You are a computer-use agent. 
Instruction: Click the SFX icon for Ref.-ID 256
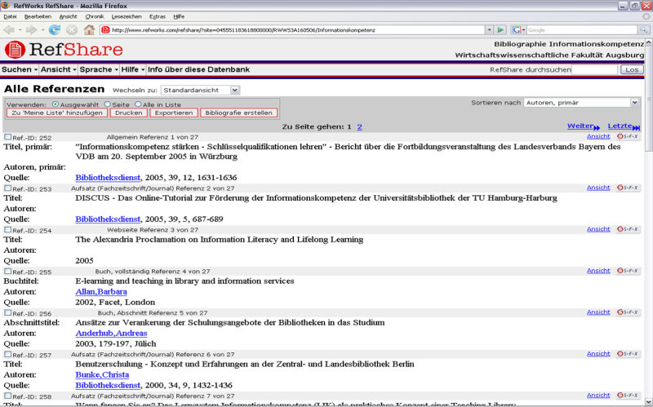tap(627, 312)
